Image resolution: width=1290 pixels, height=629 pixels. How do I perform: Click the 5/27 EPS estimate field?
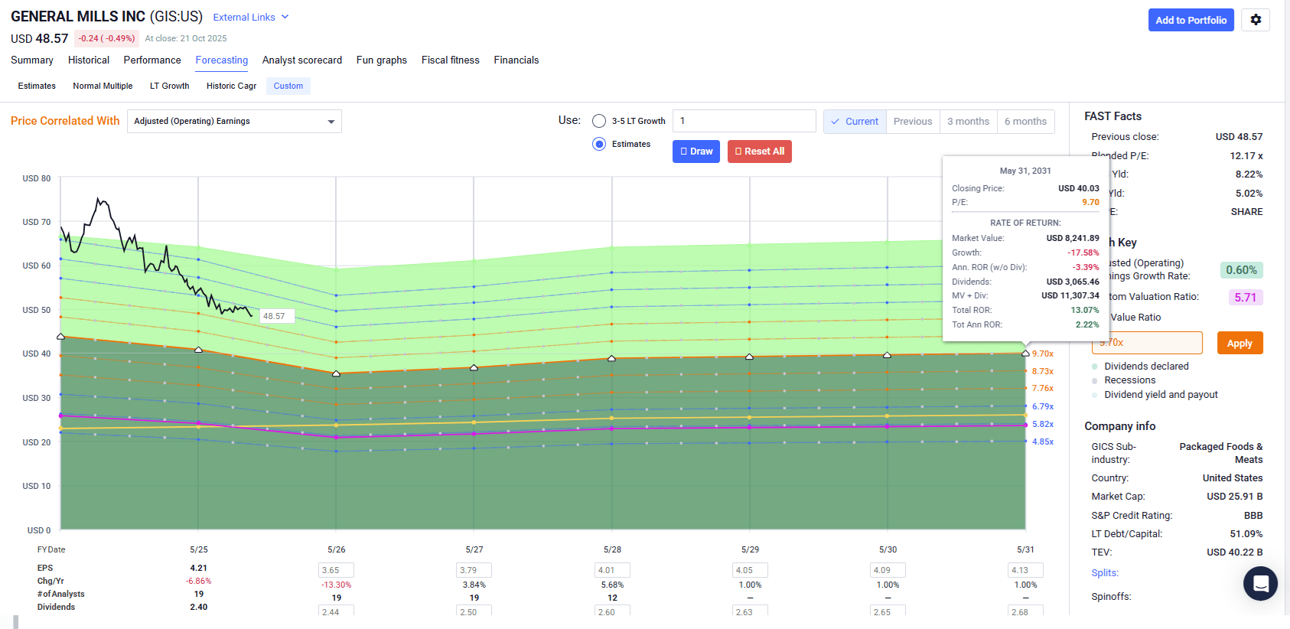coord(474,570)
